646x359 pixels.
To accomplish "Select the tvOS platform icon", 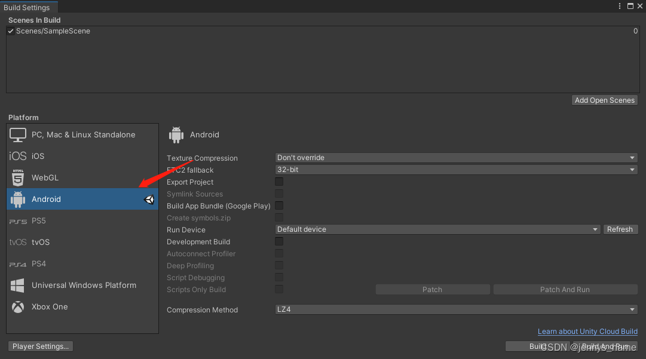I will pyautogui.click(x=17, y=242).
